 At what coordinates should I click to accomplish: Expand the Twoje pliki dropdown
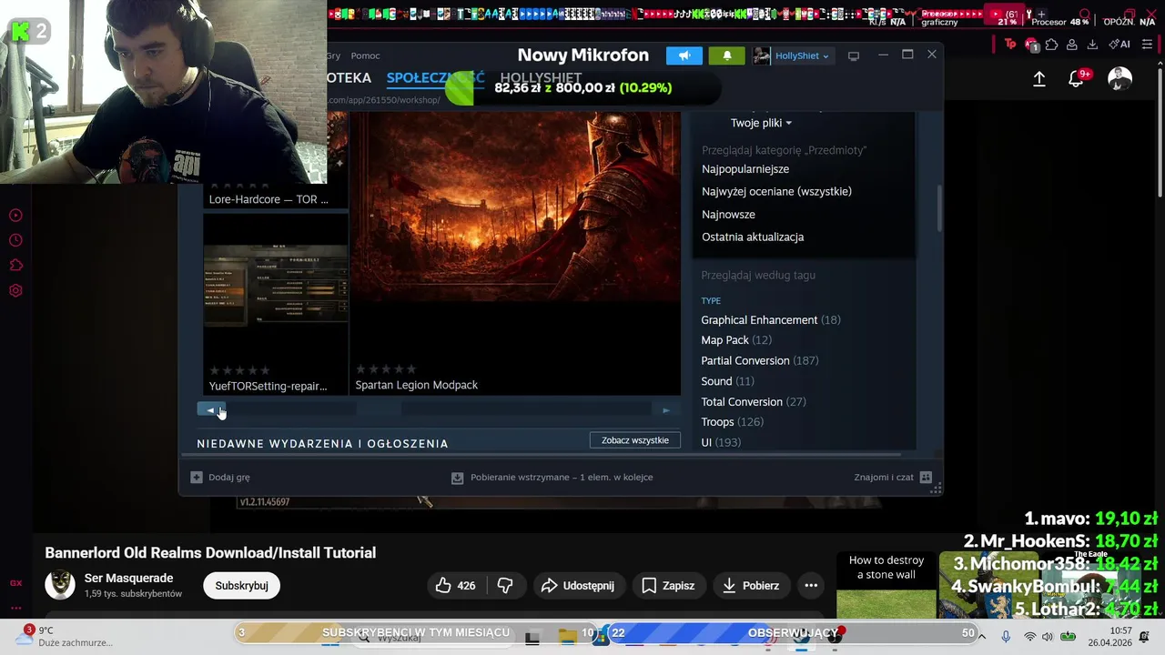click(761, 123)
